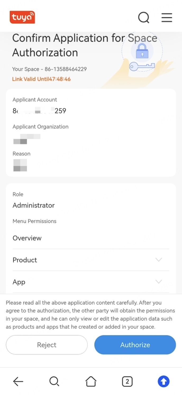Tap the link validity countdown text
The height and width of the screenshot is (395, 182).
(x=41, y=79)
